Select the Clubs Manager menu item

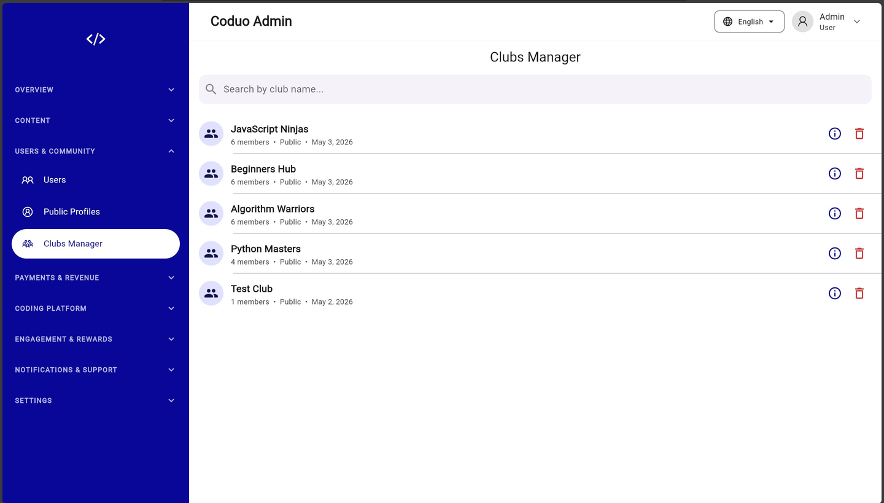tap(96, 244)
